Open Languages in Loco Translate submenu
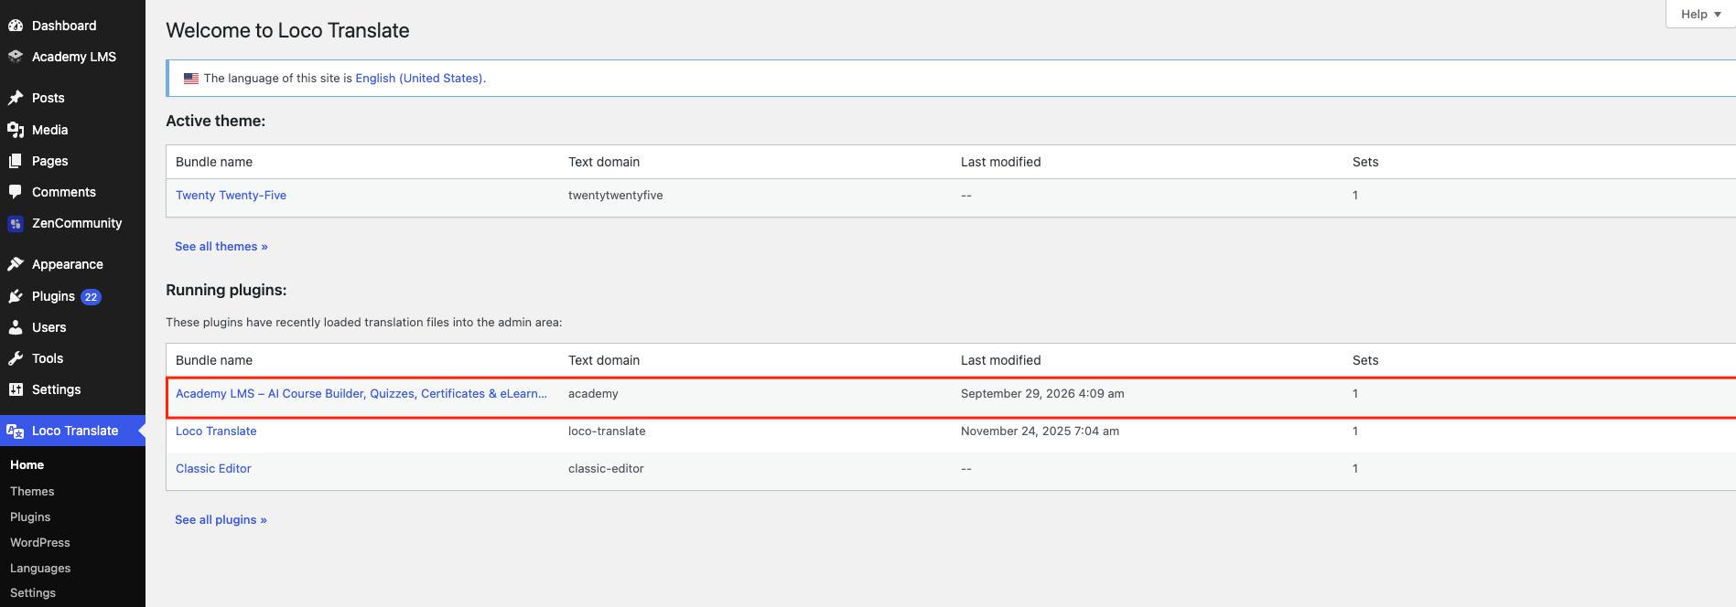 (x=40, y=569)
